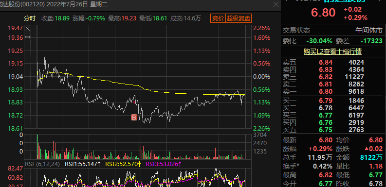Select the red B marker on price line
Image resolution: width=386 pixels, height=187 pixels.
point(134,118)
